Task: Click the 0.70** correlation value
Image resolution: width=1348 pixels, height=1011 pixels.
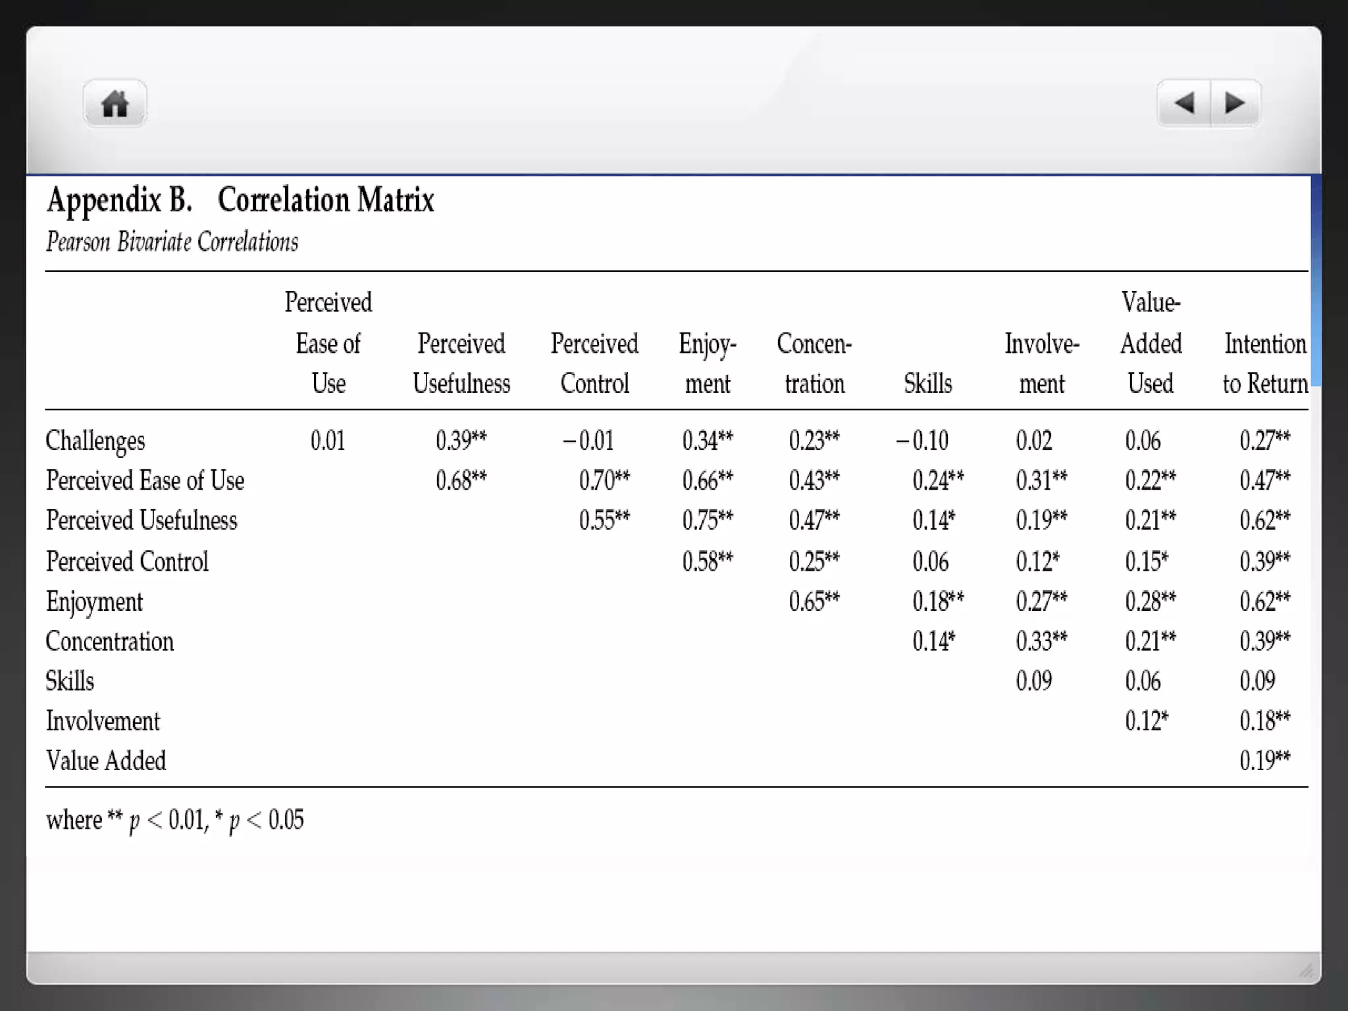Action: [x=604, y=480]
